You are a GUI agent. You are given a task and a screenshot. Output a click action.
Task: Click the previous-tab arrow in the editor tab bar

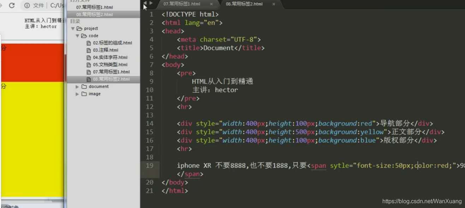point(145,3)
